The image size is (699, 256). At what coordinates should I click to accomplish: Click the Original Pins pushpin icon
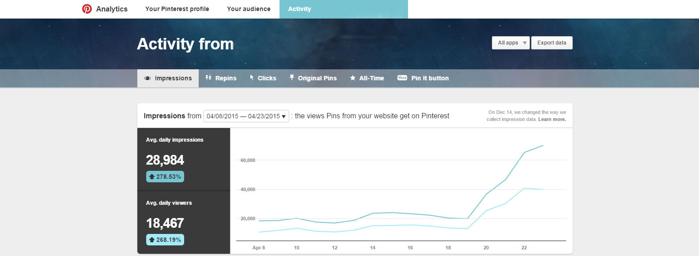coord(292,78)
